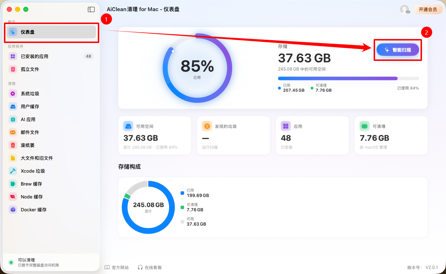Open 废纸篓 cleaning section
Screen dimensions: 446x274
point(51,145)
